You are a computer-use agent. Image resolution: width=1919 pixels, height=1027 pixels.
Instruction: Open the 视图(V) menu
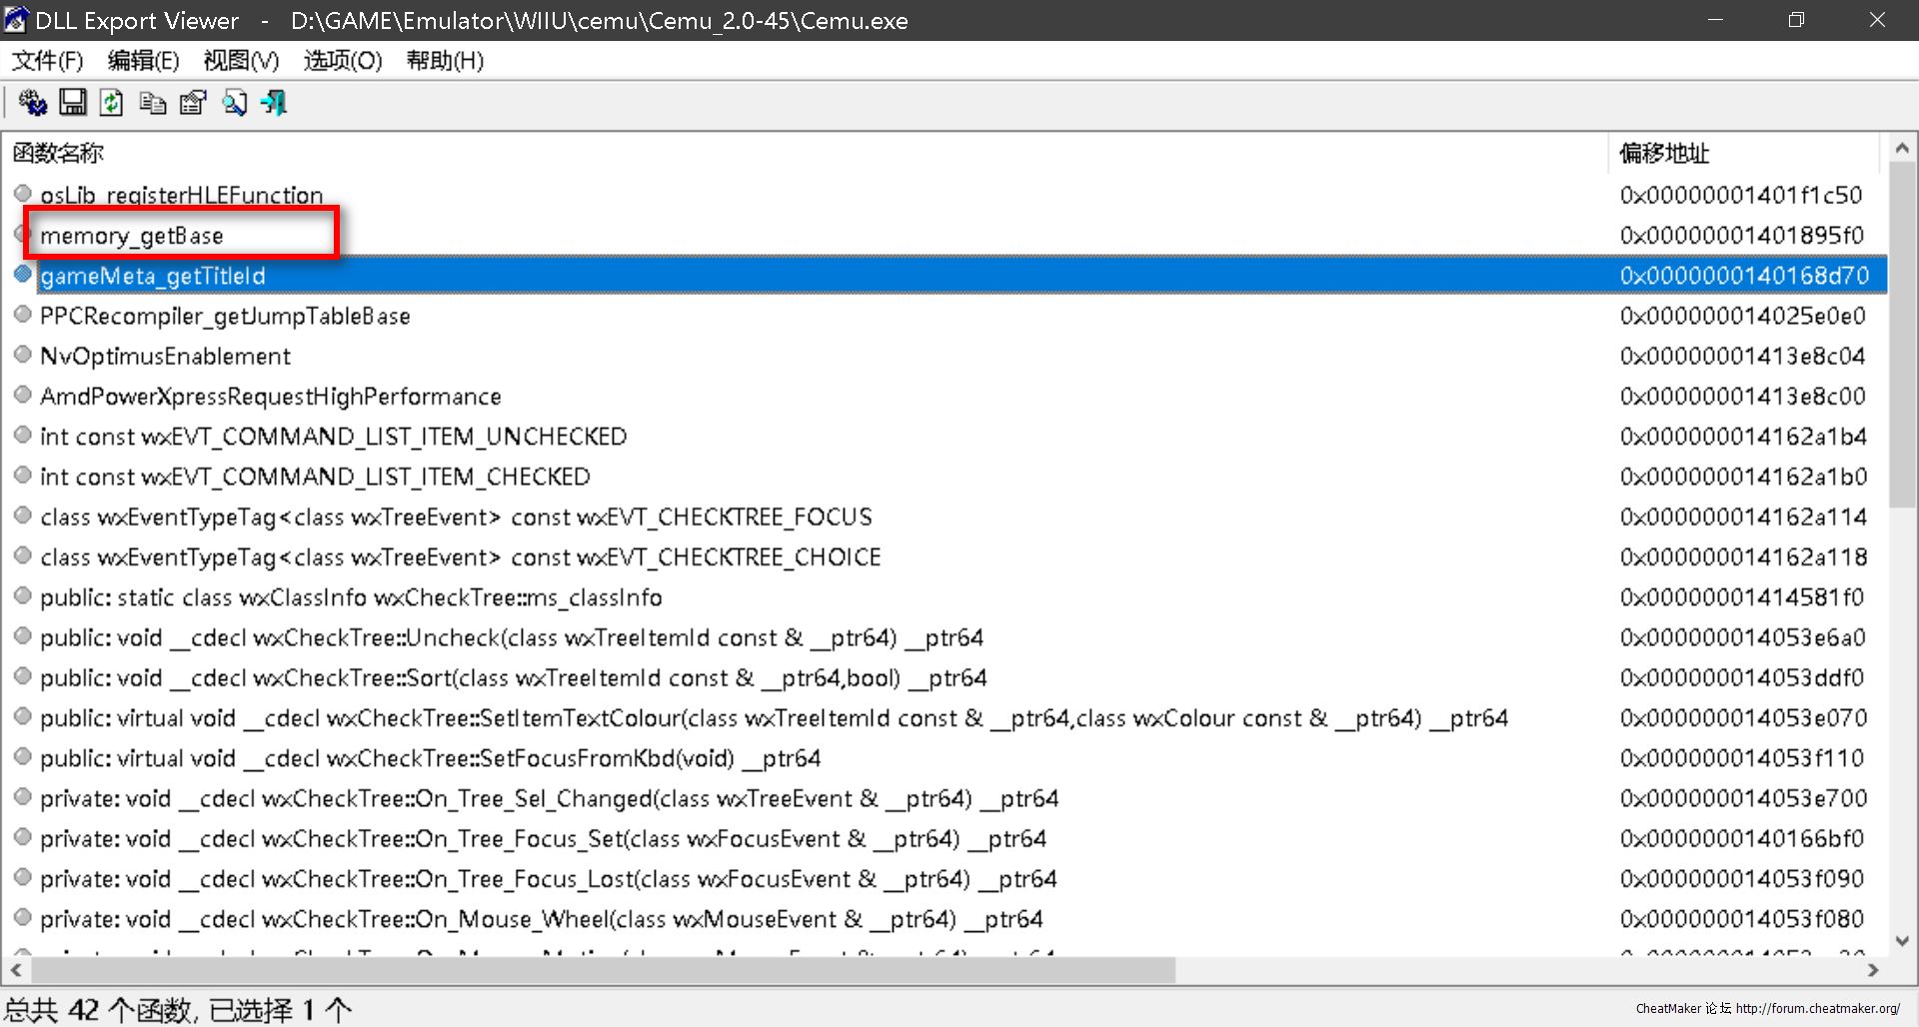click(241, 61)
